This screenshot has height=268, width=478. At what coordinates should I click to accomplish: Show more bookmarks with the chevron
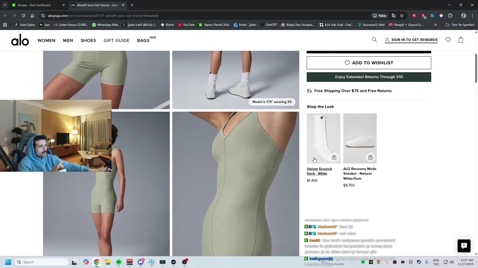click(x=435, y=25)
